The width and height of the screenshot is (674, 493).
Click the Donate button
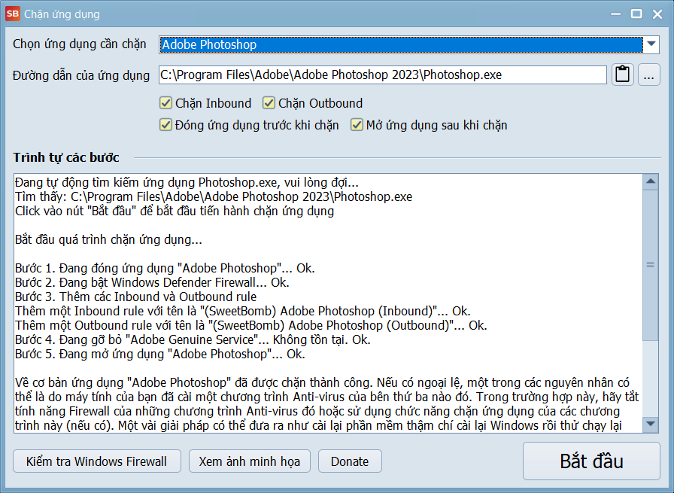coord(350,461)
